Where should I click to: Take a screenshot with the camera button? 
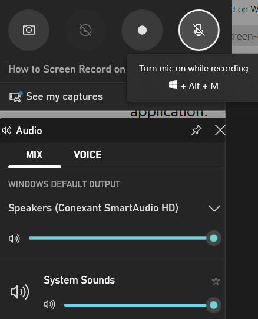pos(29,30)
